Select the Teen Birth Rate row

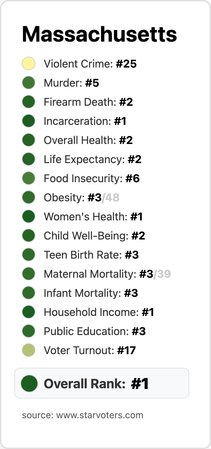click(x=91, y=255)
